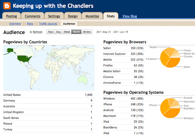This screenshot has height=136, width=195.
Task: Click the Internet Explorer browser row
Action: coord(124,54)
